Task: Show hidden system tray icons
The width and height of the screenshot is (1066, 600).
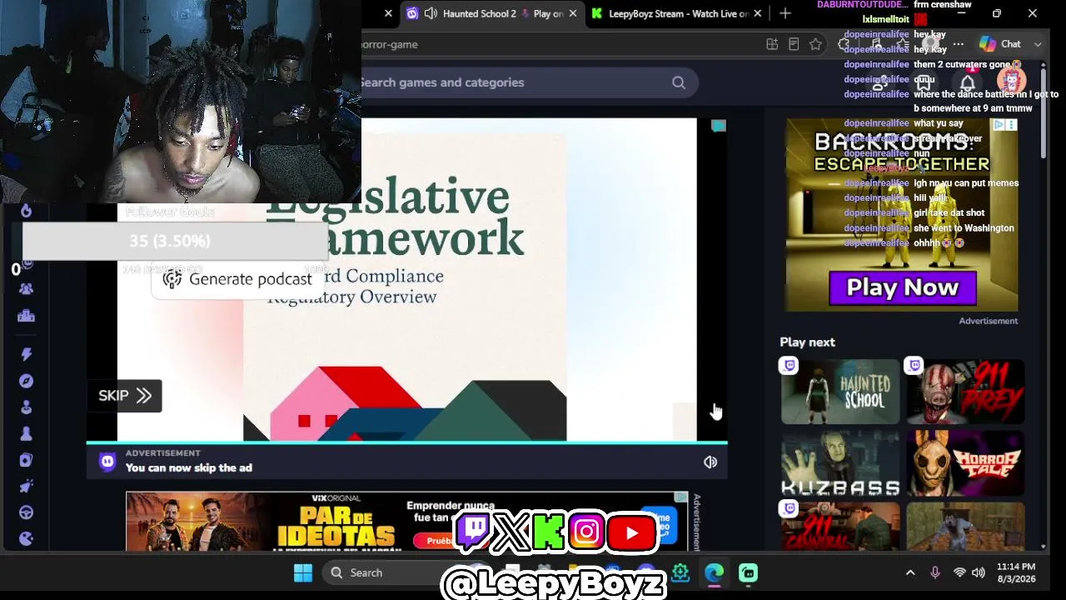Action: tap(910, 572)
